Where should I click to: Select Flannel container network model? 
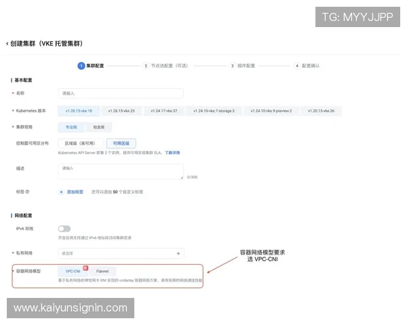tap(102, 272)
